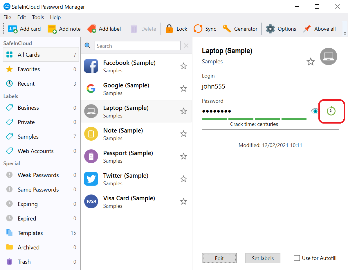The height and width of the screenshot is (270, 348).
Task: Click the Modified date text
Action: tap(270, 145)
